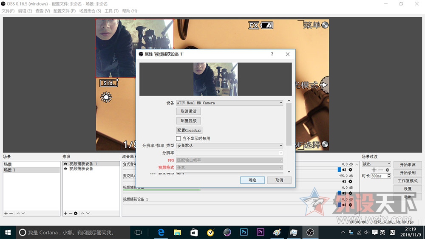Open source properties via the Sources gear icon
Image resolution: width=425 pixels, height=239 pixels.
coord(76,213)
